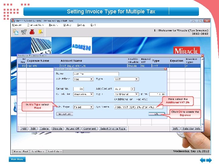Click the Enable cell in the Vat 4% row
This screenshot has height=164, width=219.
pyautogui.click(x=134, y=66)
